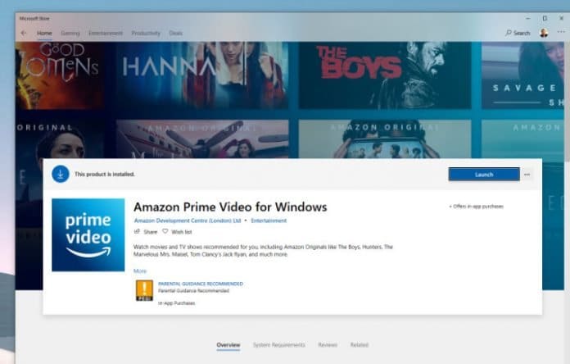Viewport: 570px width, 364px height.
Task: Open the Search magnifier in the header
Action: (x=509, y=33)
